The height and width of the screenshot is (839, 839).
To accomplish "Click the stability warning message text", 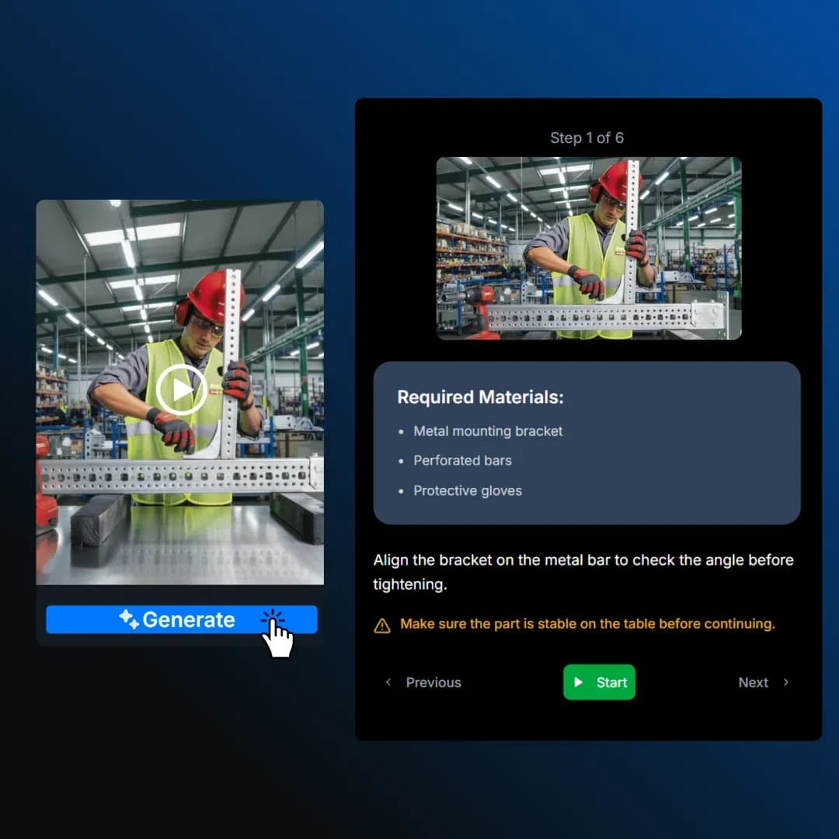I will click(587, 624).
